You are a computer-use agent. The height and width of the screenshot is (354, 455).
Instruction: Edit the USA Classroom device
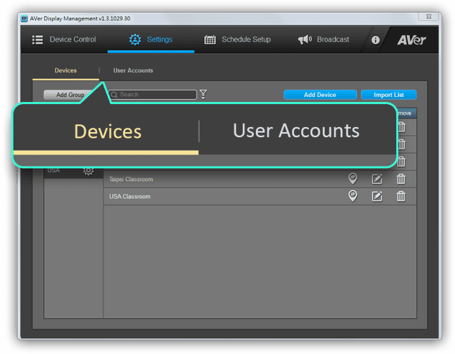tap(377, 196)
